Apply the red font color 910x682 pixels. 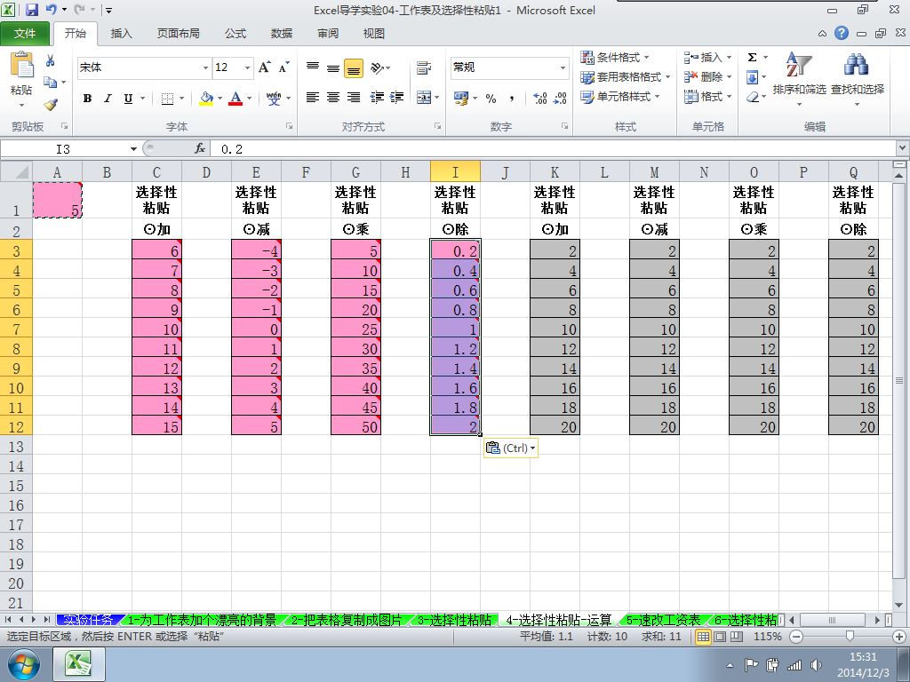(235, 99)
